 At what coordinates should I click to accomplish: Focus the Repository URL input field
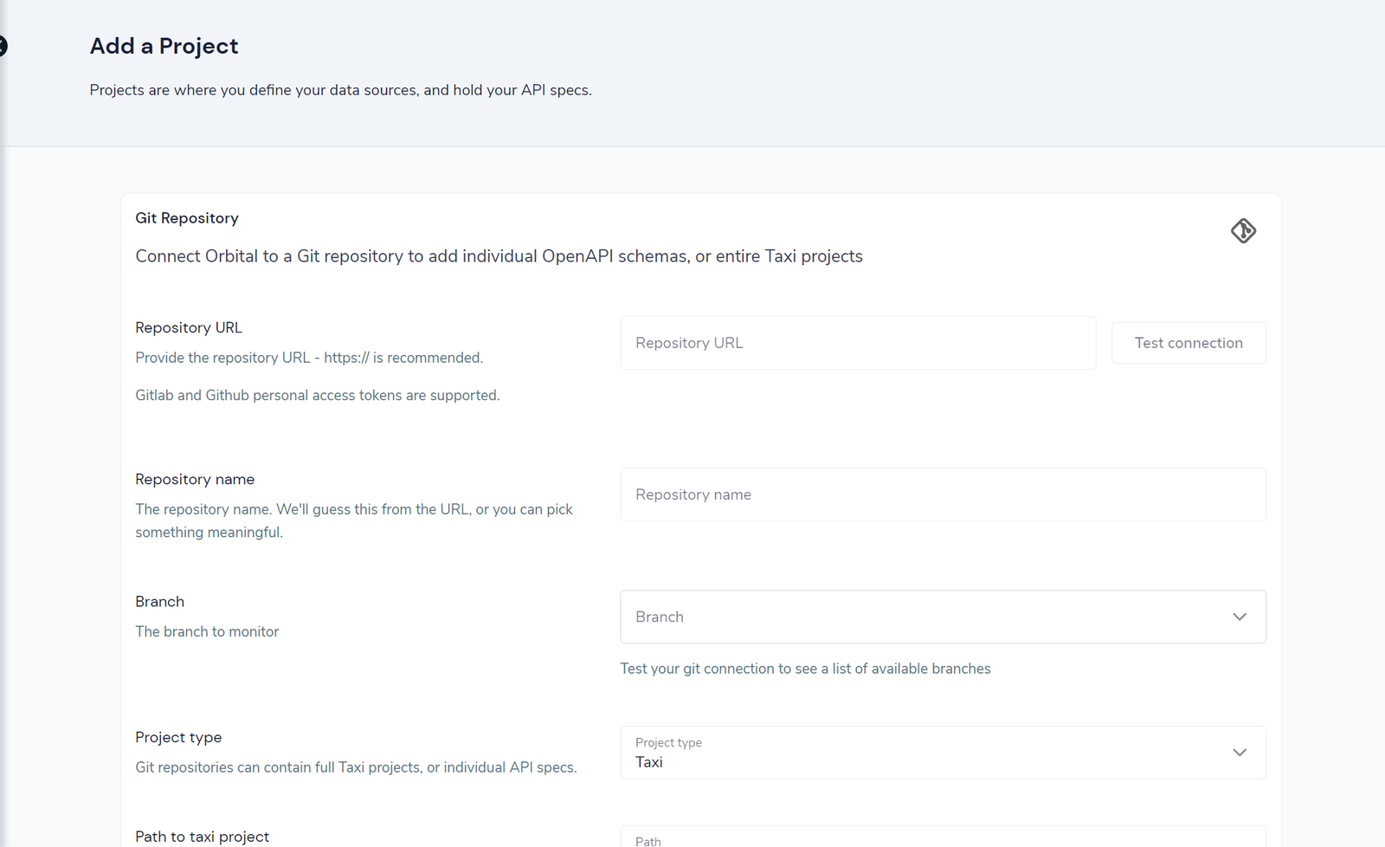pos(858,343)
